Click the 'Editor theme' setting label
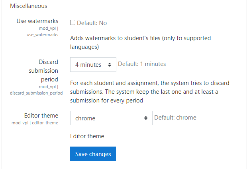 click(x=41, y=116)
